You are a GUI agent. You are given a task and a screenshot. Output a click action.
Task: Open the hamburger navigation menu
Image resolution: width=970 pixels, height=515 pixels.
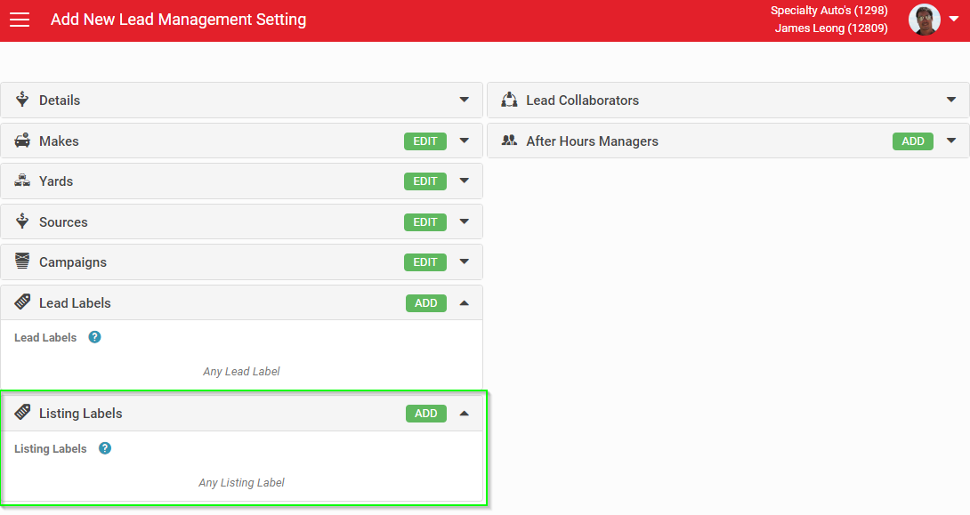click(20, 20)
